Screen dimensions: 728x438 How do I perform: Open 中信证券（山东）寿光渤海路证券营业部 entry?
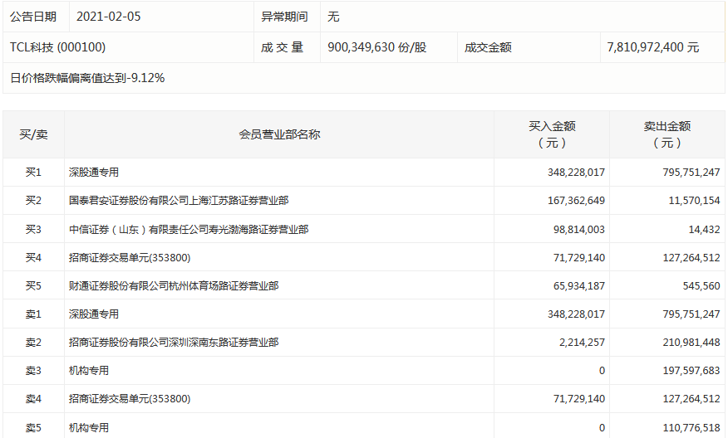pyautogui.click(x=189, y=229)
